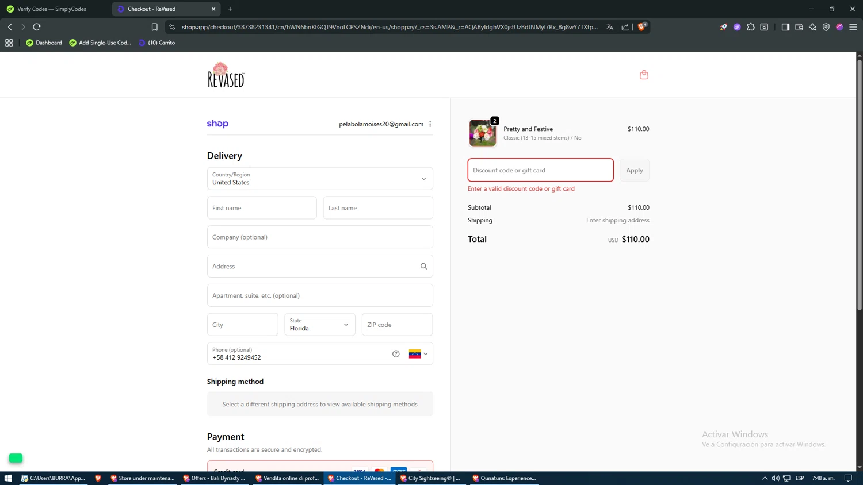Open Brave VPN shield icon
The image size is (863, 485).
coord(826,27)
